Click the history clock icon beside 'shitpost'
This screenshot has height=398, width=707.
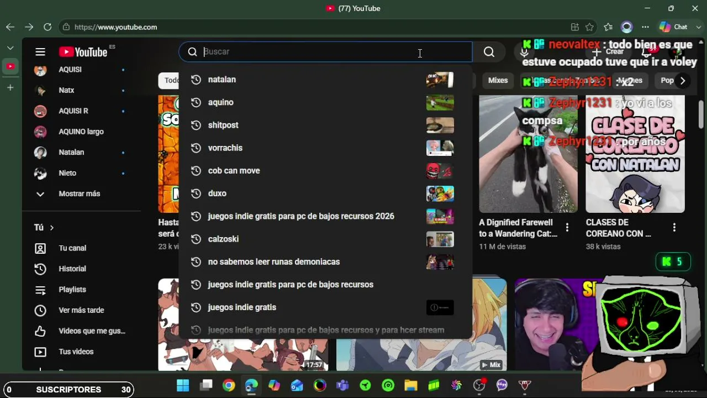(x=196, y=125)
